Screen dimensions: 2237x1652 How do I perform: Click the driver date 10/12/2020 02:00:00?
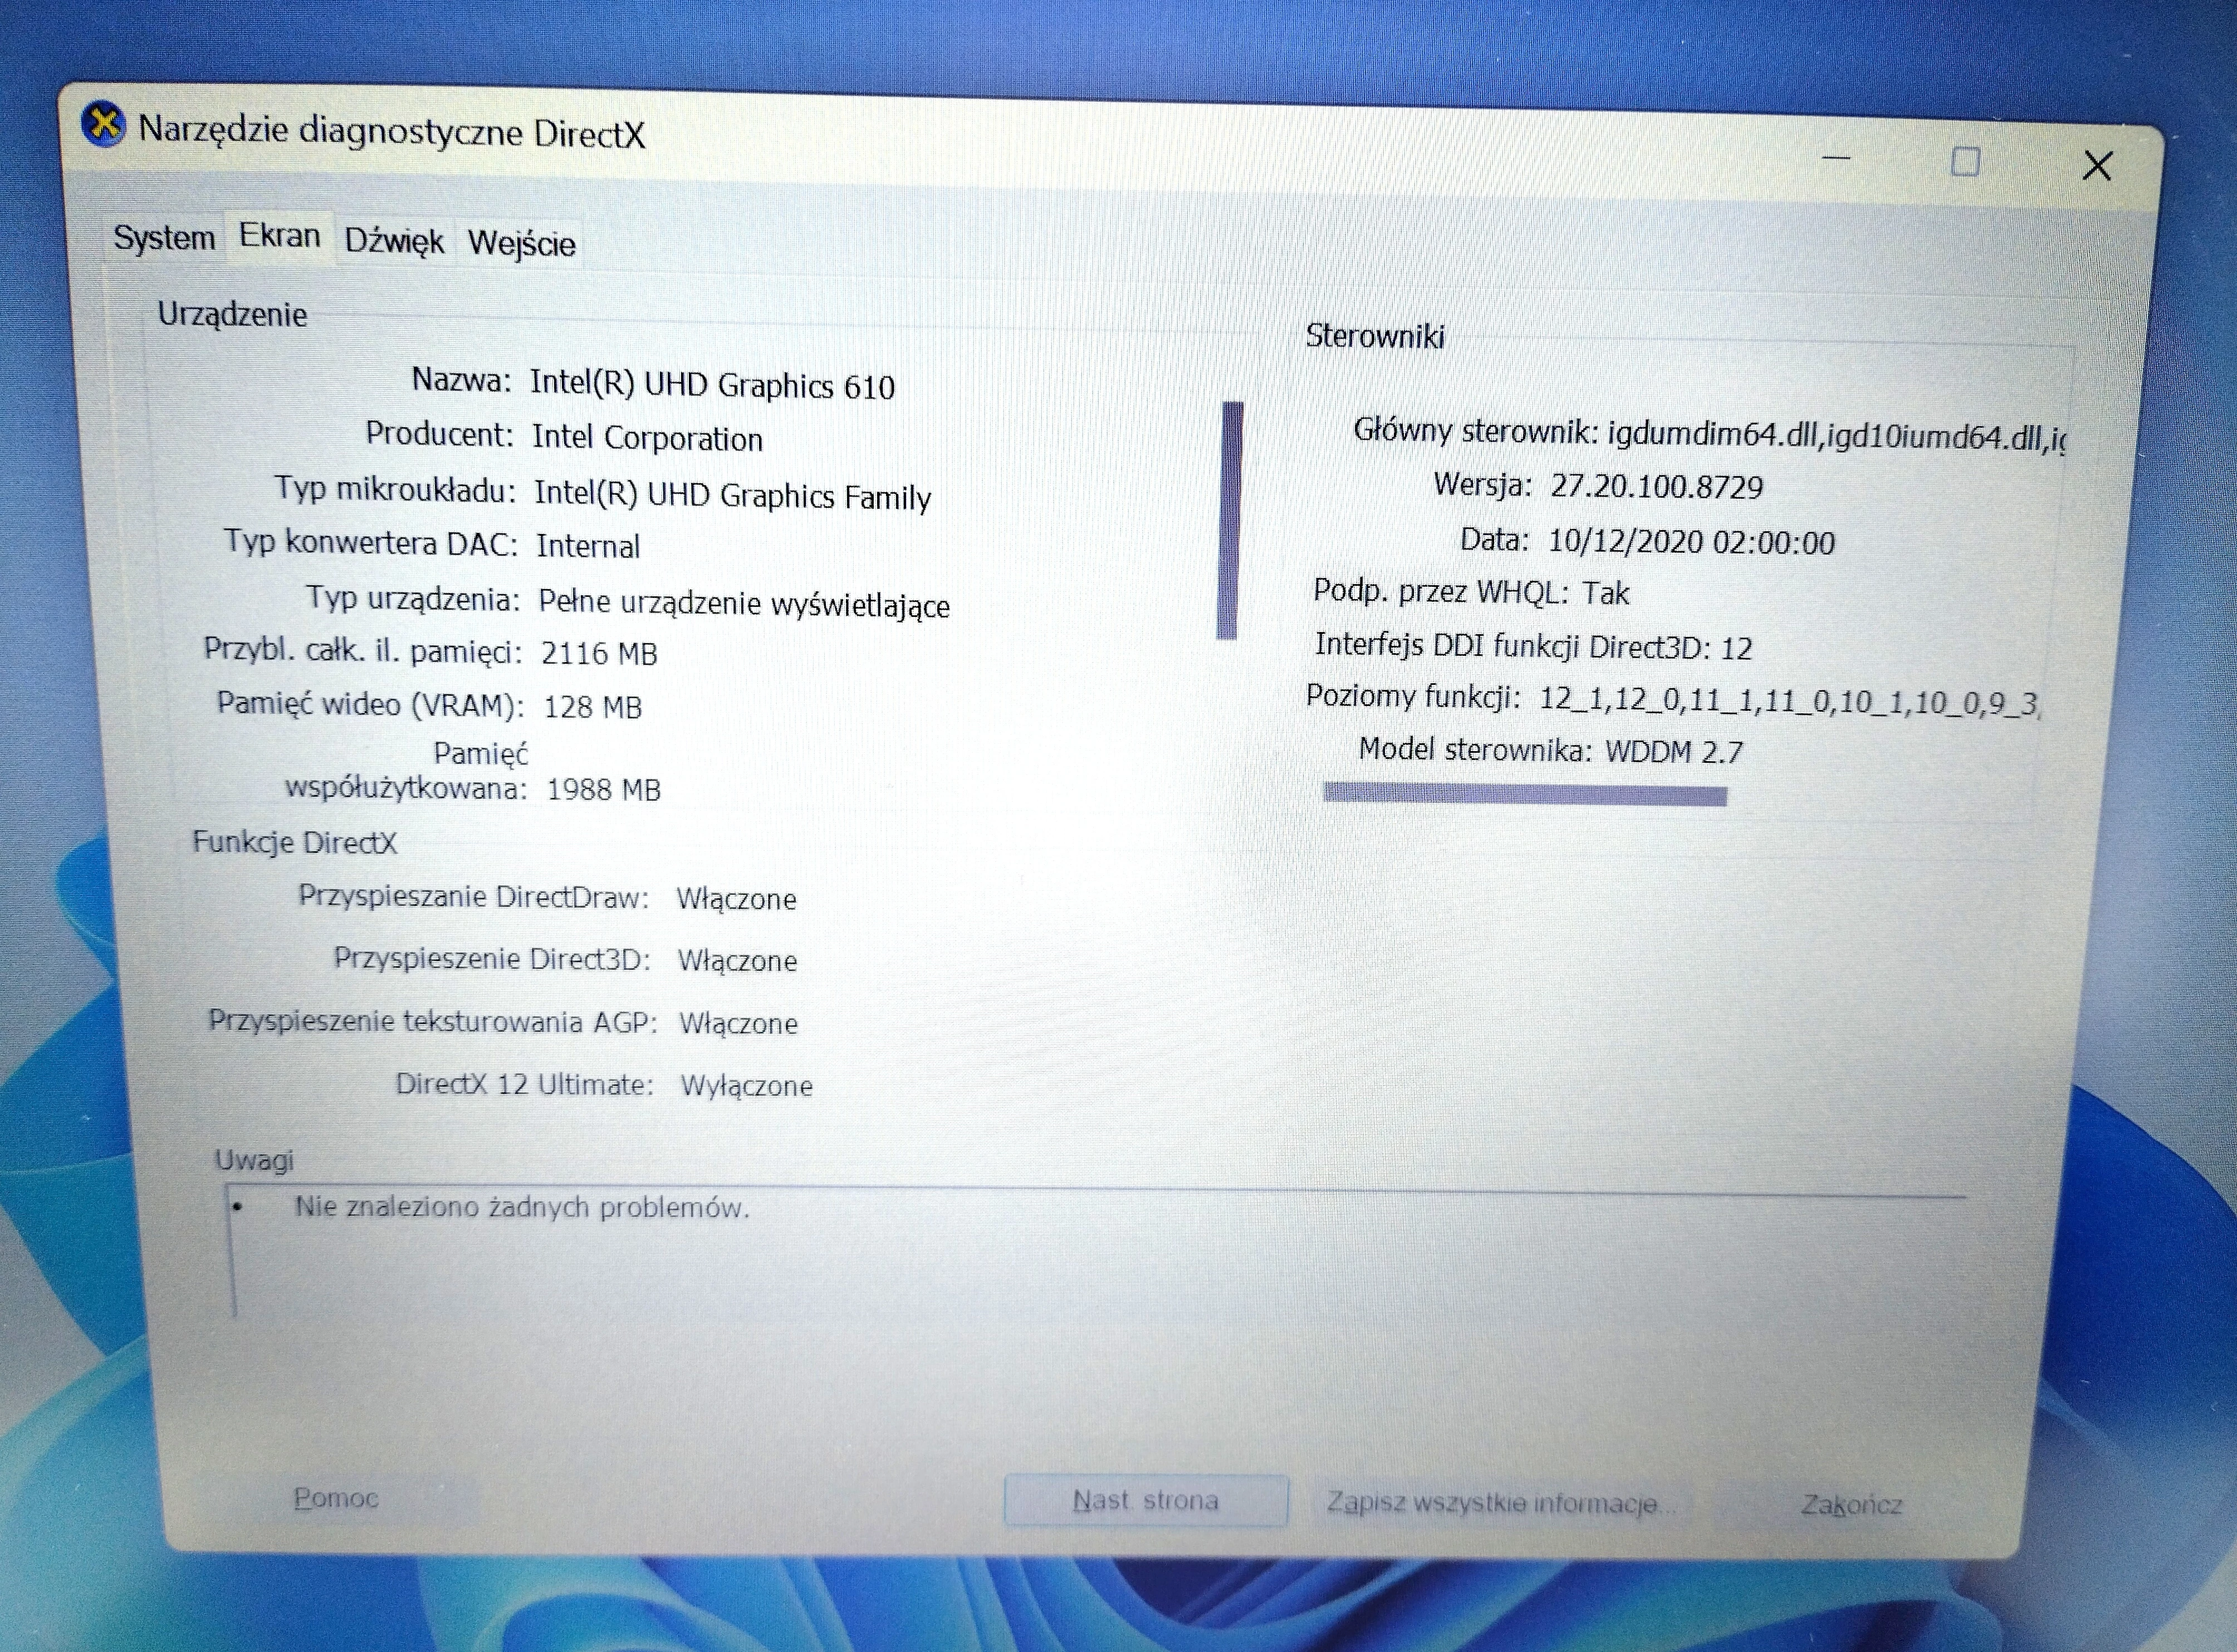coord(1691,542)
